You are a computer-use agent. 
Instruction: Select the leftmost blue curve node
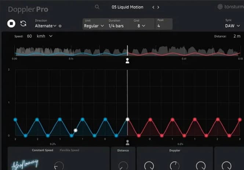coord(15,120)
